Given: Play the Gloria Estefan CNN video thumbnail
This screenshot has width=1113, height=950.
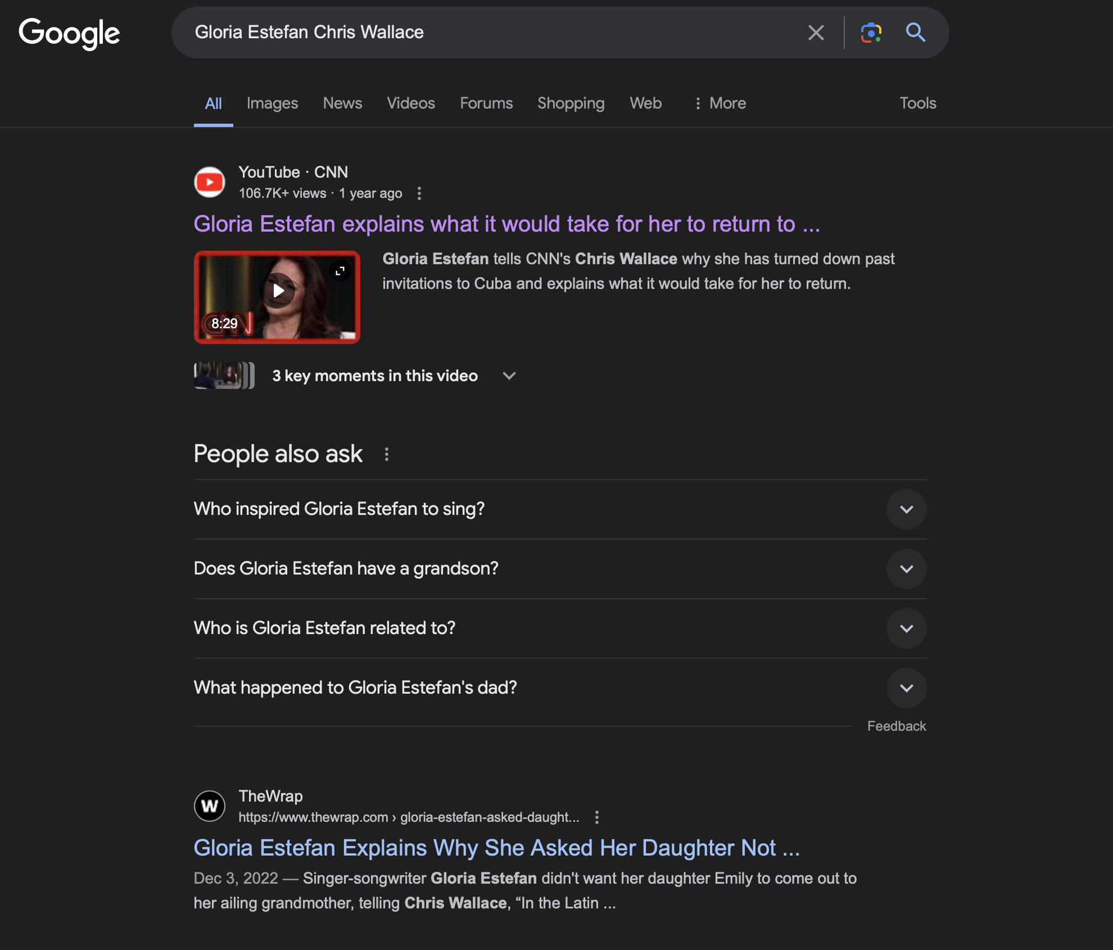Looking at the screenshot, I should (x=278, y=291).
